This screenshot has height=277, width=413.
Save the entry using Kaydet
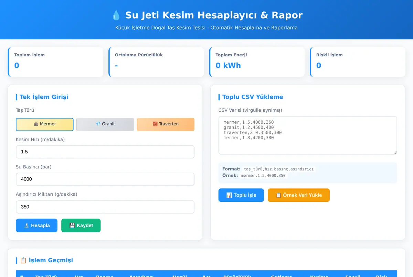[81, 225]
